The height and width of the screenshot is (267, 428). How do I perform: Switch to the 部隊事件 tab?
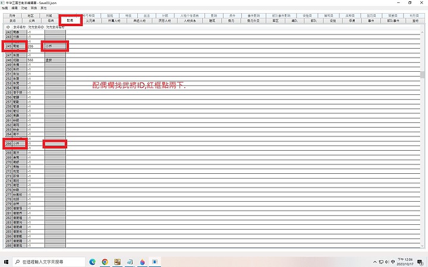coord(394,21)
